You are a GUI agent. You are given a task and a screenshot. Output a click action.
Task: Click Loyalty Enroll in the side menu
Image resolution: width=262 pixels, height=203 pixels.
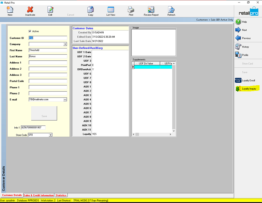pos(245,81)
